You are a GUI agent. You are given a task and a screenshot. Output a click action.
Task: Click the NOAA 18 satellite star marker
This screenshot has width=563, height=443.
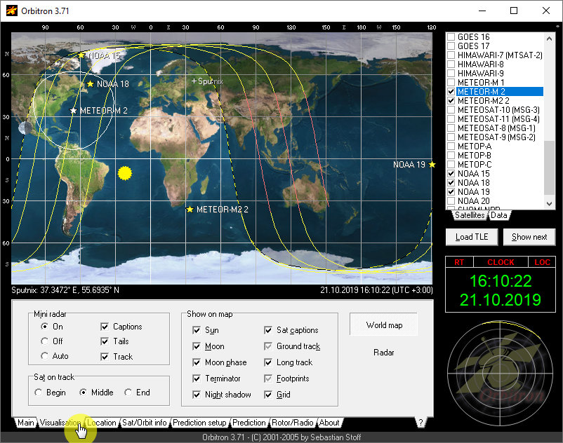[x=90, y=84]
